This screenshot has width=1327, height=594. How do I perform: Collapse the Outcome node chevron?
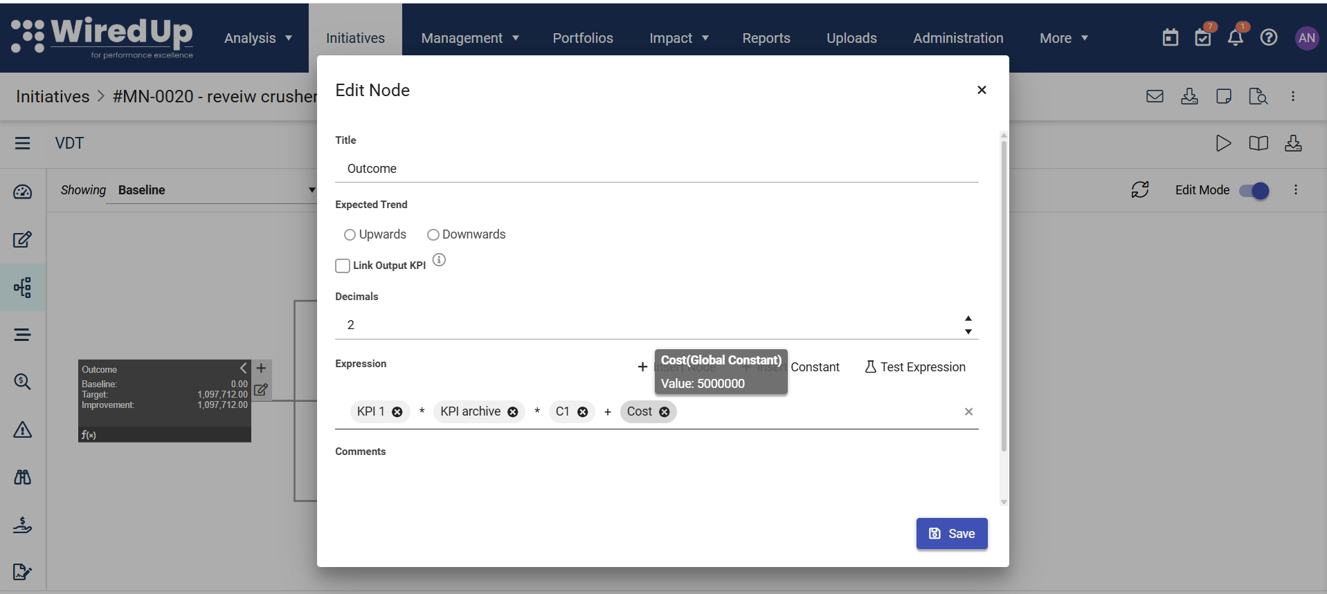(243, 368)
